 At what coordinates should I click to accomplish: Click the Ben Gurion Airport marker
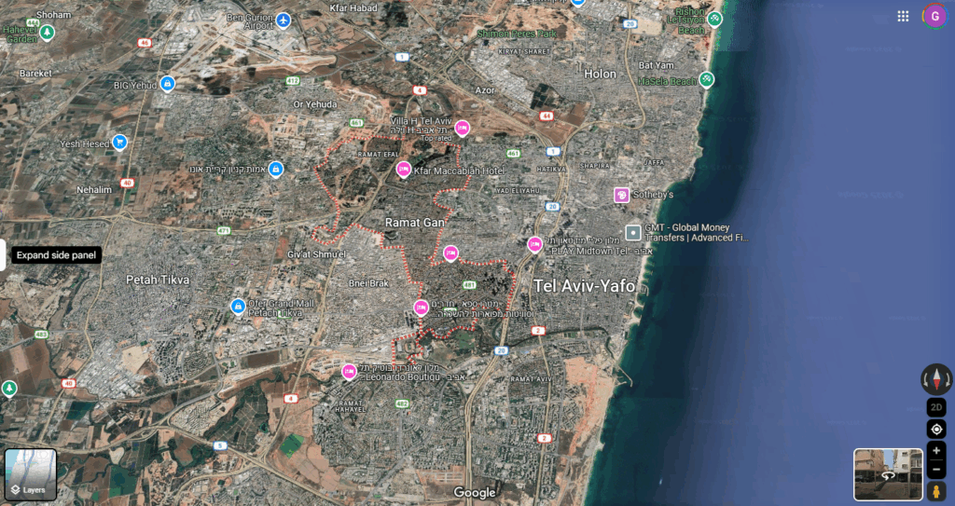click(x=284, y=21)
